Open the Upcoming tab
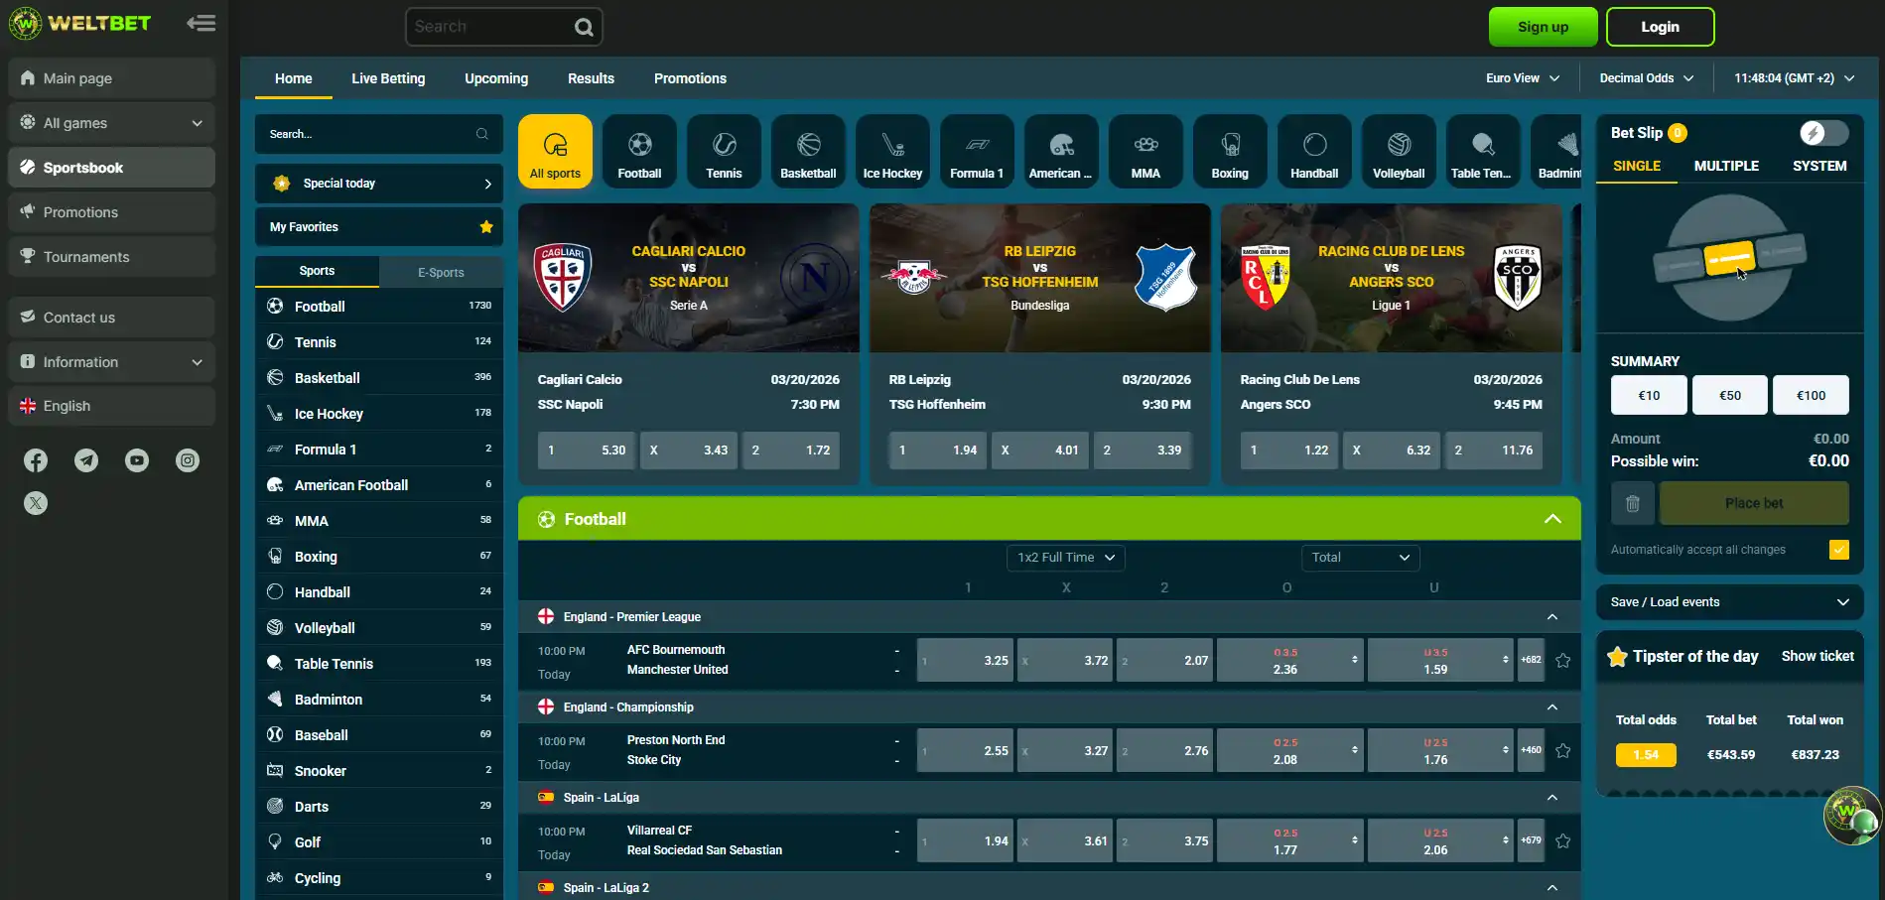The height and width of the screenshot is (900, 1885). point(496,78)
